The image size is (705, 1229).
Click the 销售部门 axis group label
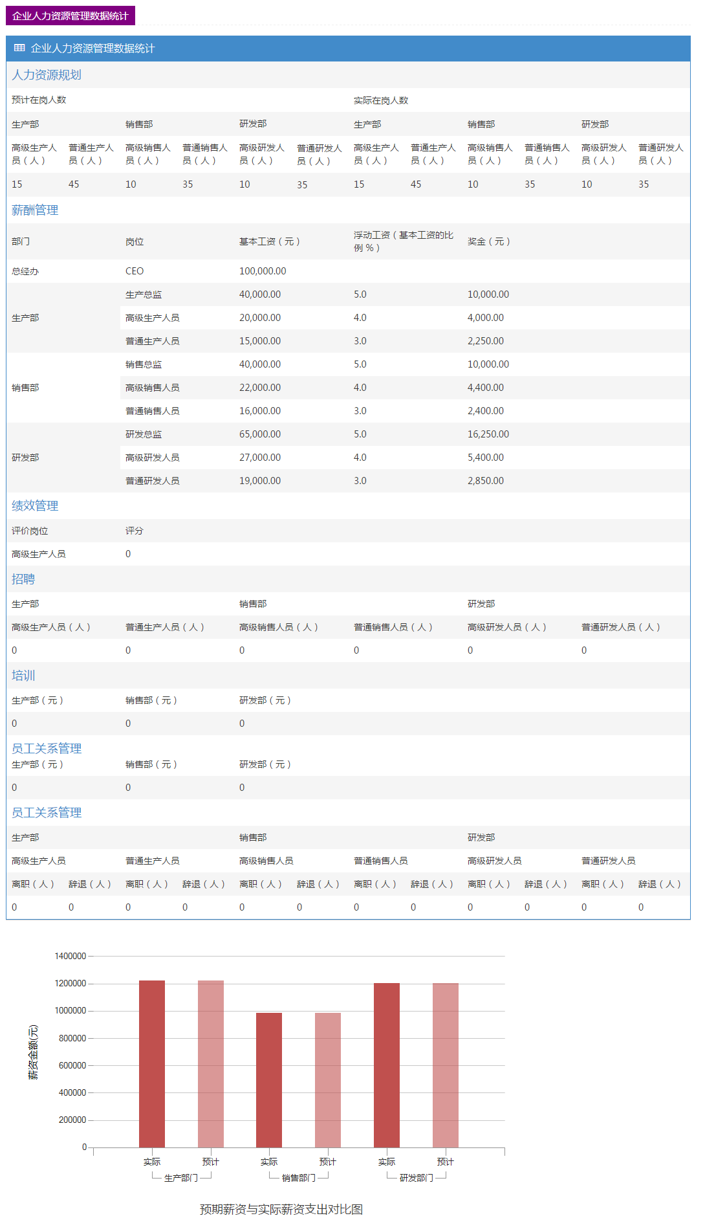(x=299, y=1178)
